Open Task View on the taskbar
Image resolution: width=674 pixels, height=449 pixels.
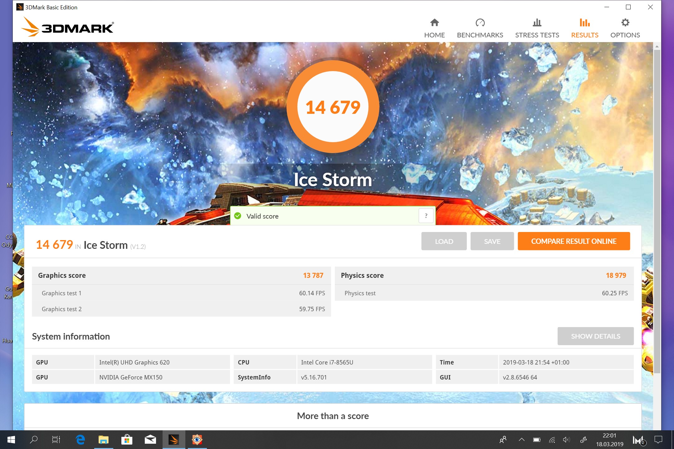pyautogui.click(x=56, y=440)
